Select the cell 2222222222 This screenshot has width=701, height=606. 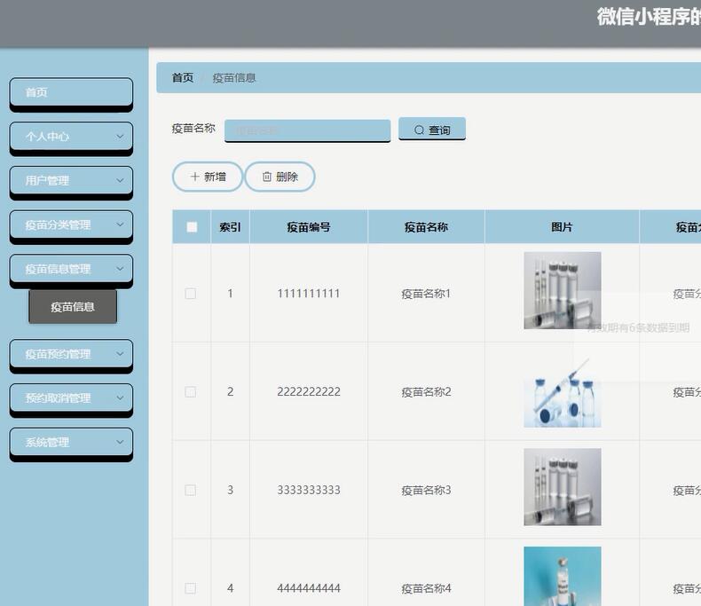tap(309, 392)
